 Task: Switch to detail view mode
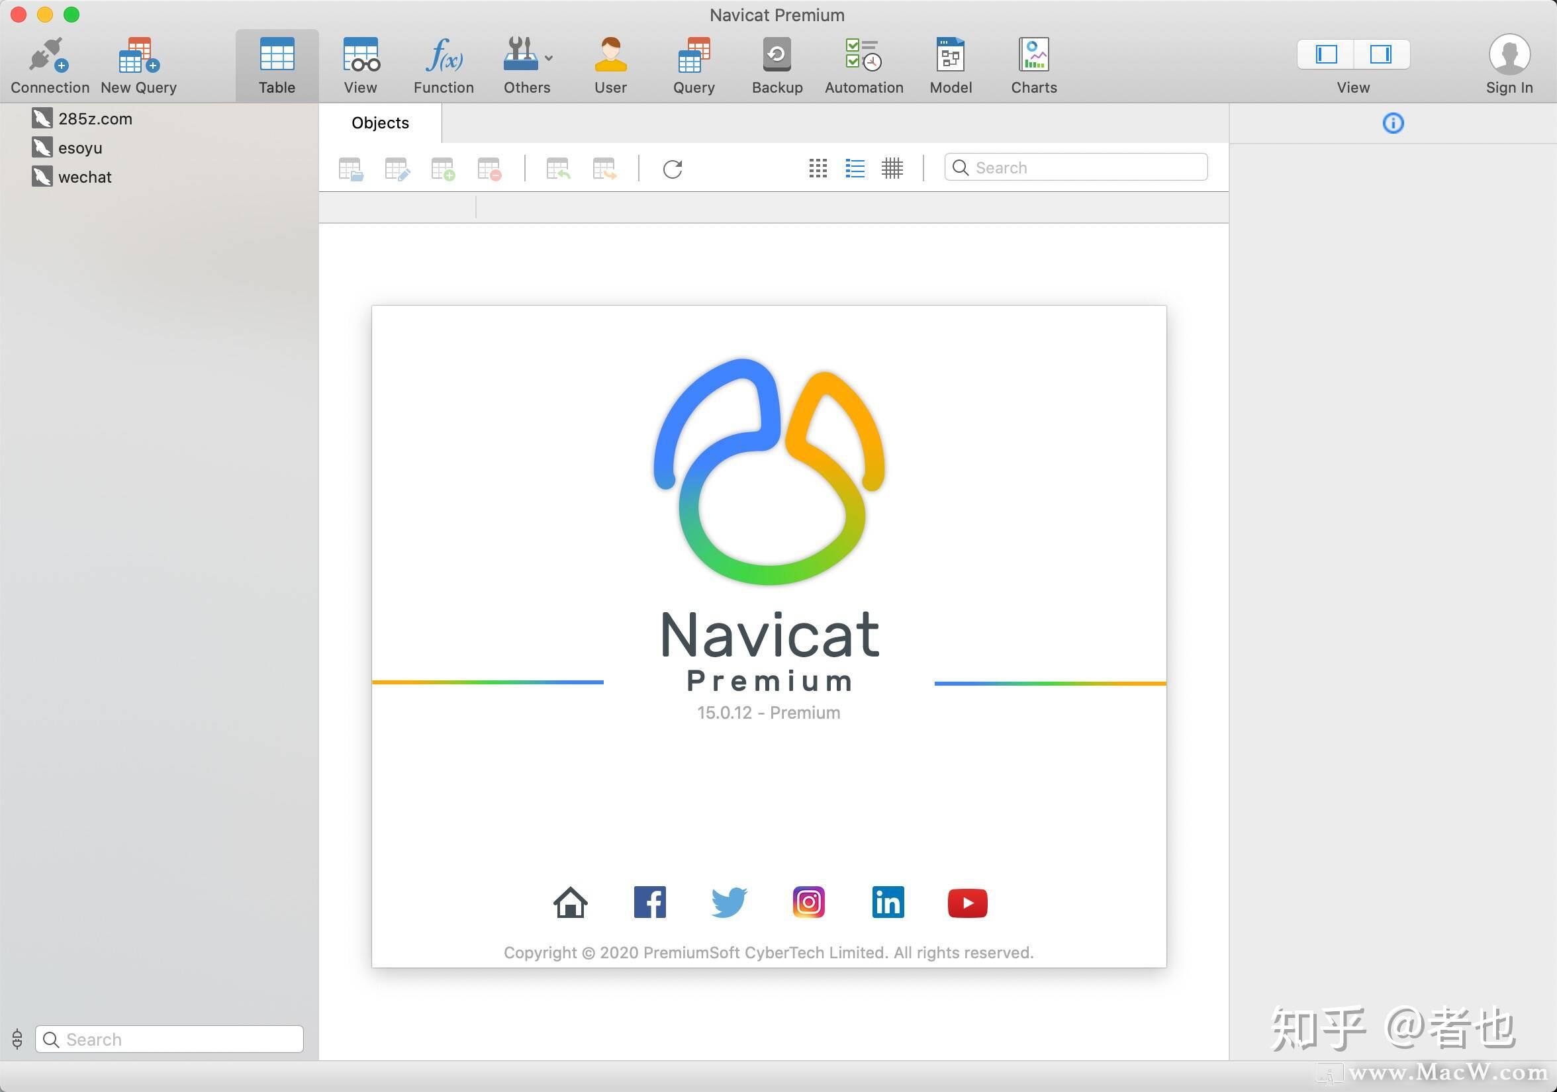point(892,168)
